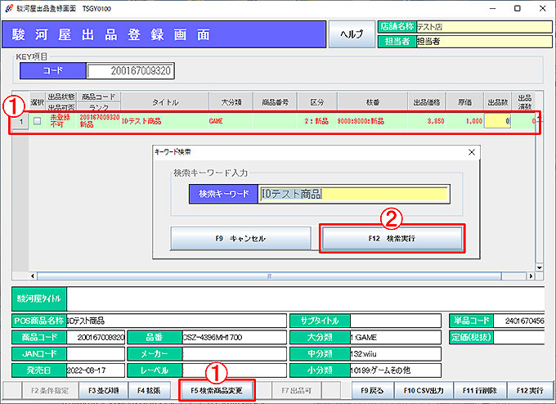The width and height of the screenshot is (556, 404).
Task: Open the ヘルプ button
Action: tap(351, 34)
